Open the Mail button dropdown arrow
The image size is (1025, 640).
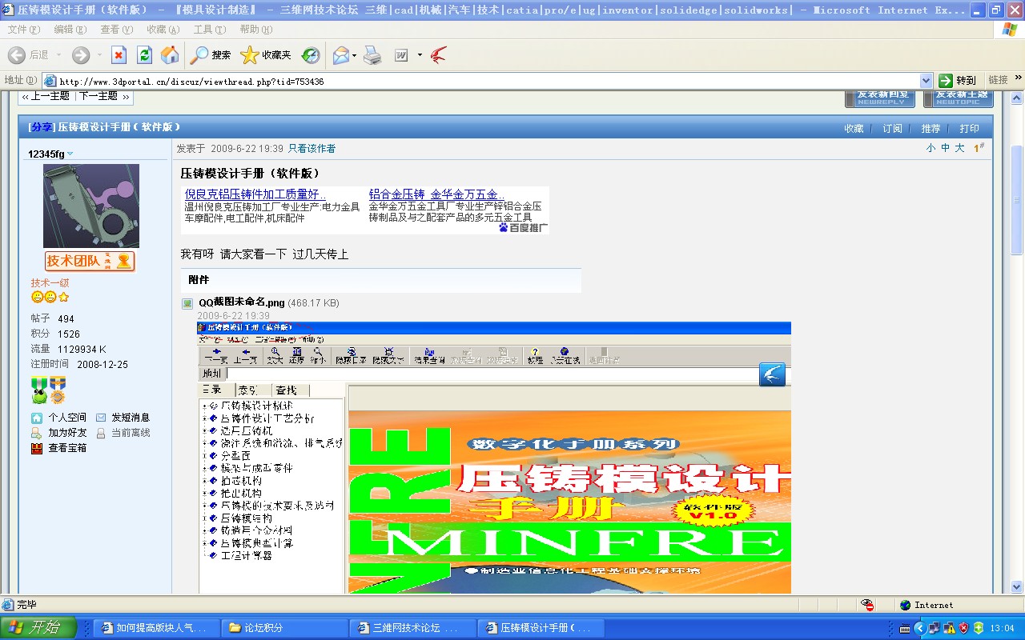click(x=354, y=55)
